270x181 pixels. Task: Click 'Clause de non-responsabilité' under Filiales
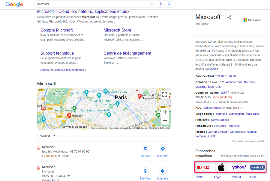coord(248,141)
